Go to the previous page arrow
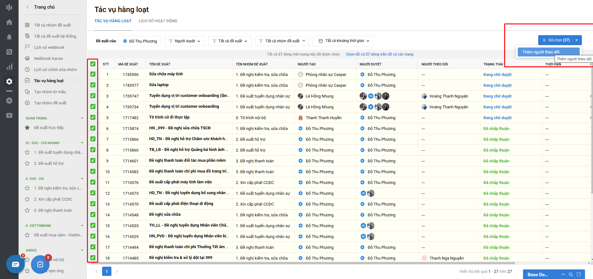 click(97, 272)
